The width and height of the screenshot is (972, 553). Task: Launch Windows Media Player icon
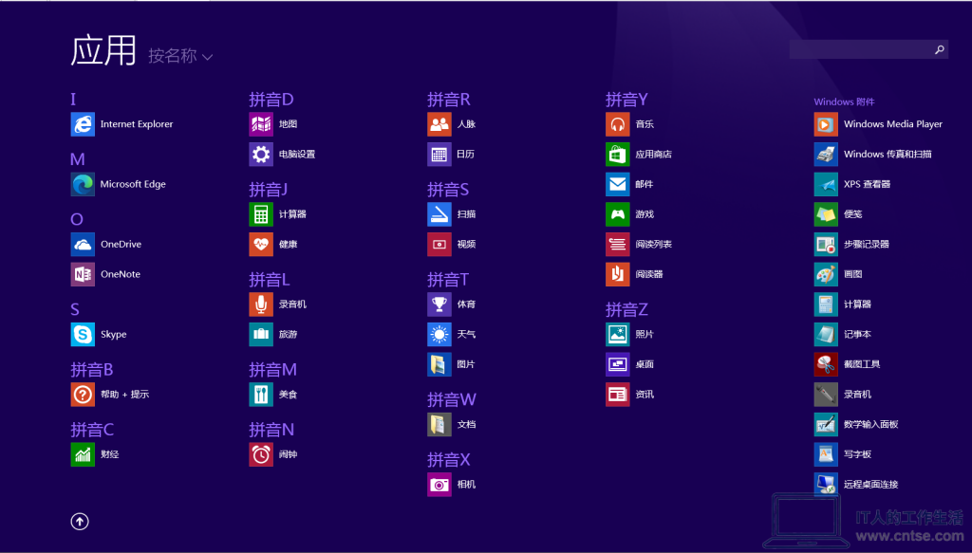(x=826, y=124)
